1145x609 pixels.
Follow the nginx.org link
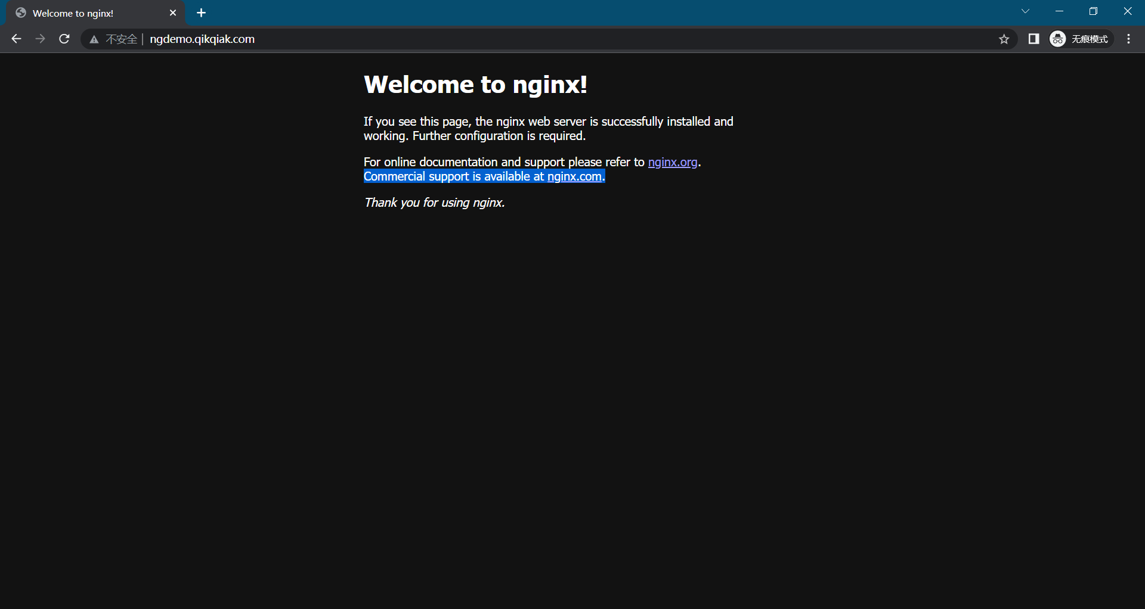click(x=673, y=162)
